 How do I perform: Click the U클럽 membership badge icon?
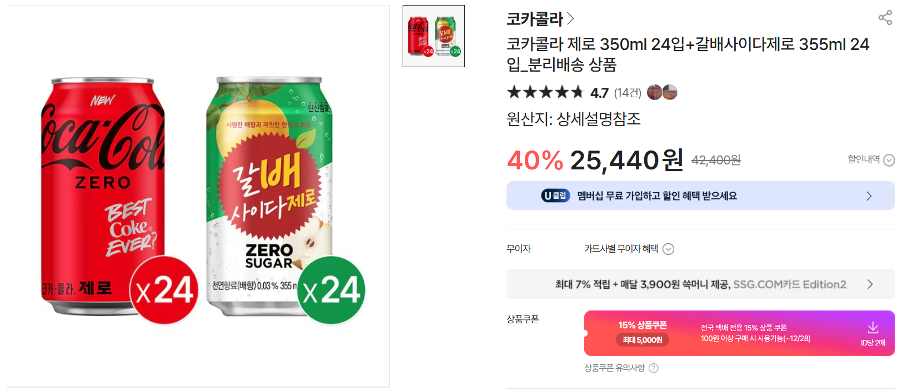[x=556, y=195]
